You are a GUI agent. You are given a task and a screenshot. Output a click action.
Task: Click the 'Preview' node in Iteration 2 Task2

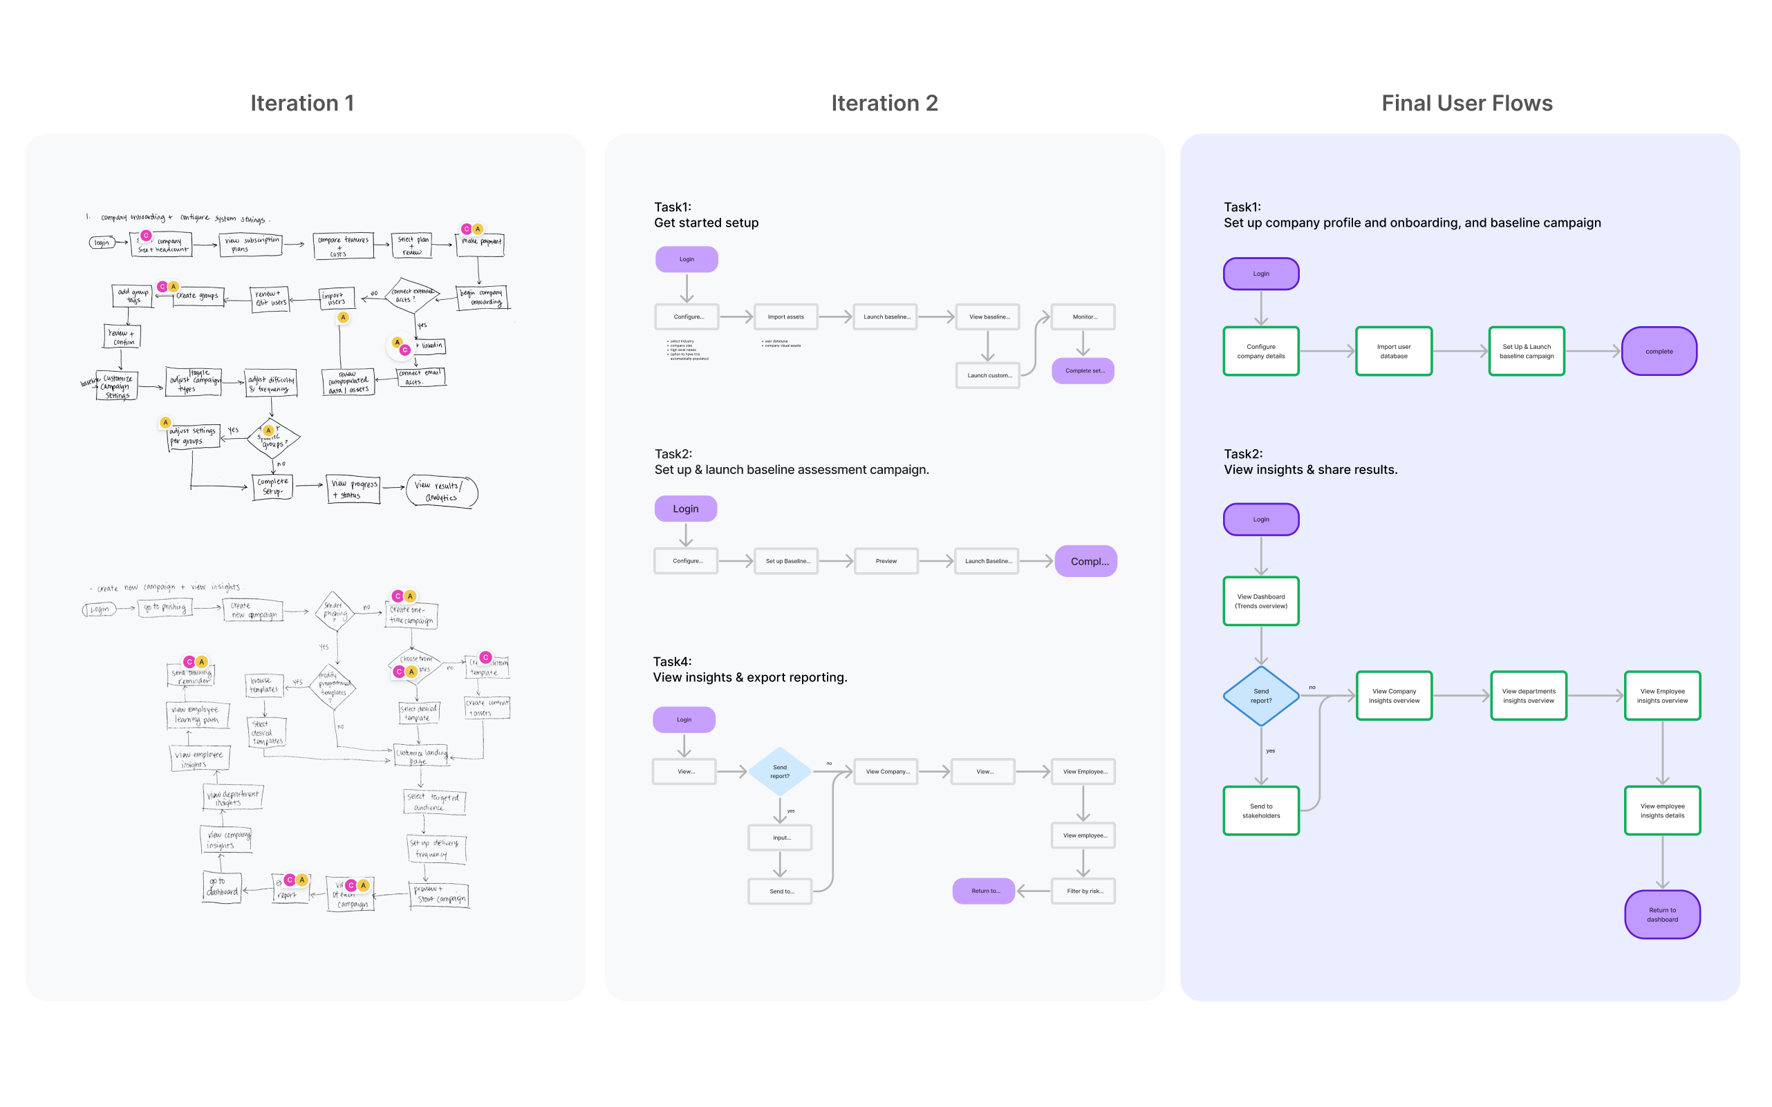tap(886, 561)
